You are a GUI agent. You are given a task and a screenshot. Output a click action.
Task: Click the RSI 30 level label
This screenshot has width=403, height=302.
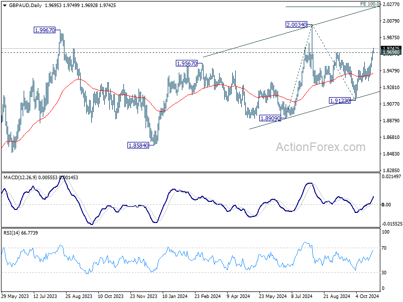[384, 273]
